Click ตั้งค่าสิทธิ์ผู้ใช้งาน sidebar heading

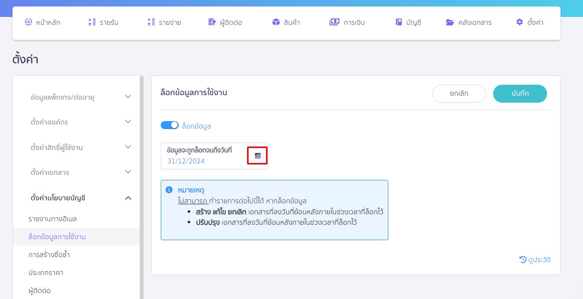click(x=56, y=148)
